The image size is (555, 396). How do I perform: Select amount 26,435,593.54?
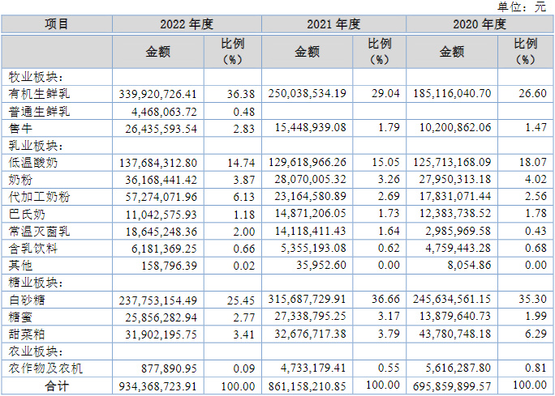(161, 129)
